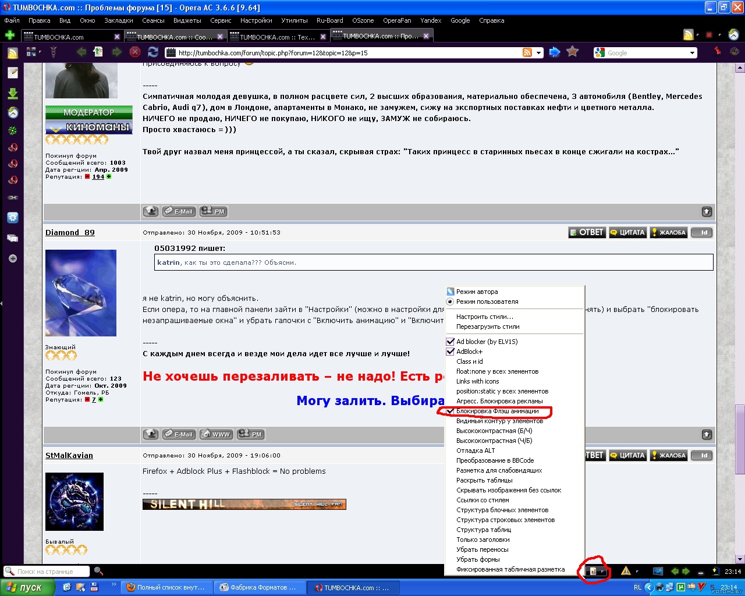
Task: Toggle the AdBlock+ style checkbox
Action: [450, 352]
